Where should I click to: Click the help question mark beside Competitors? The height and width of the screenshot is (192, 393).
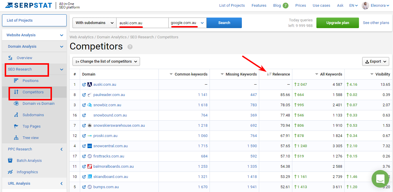coord(130,47)
